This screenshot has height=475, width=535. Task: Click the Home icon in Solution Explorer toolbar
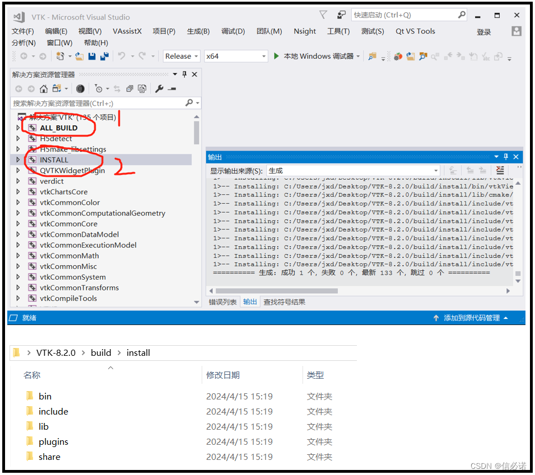point(43,88)
